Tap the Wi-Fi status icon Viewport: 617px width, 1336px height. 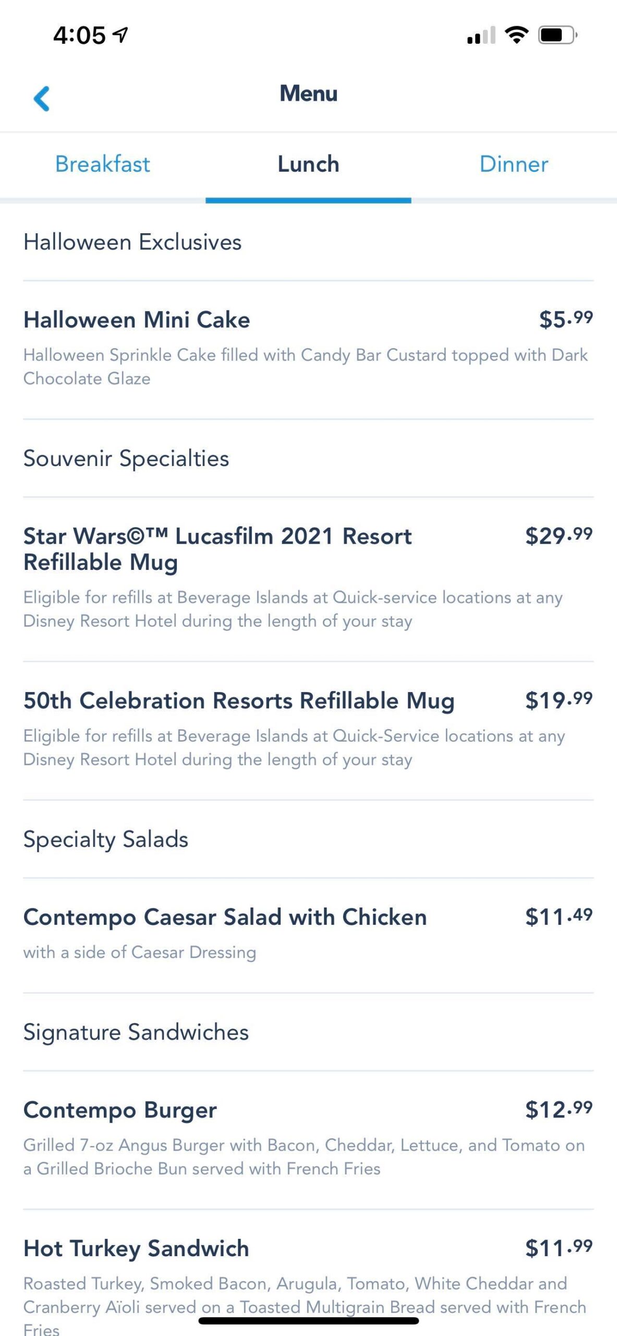click(x=516, y=35)
